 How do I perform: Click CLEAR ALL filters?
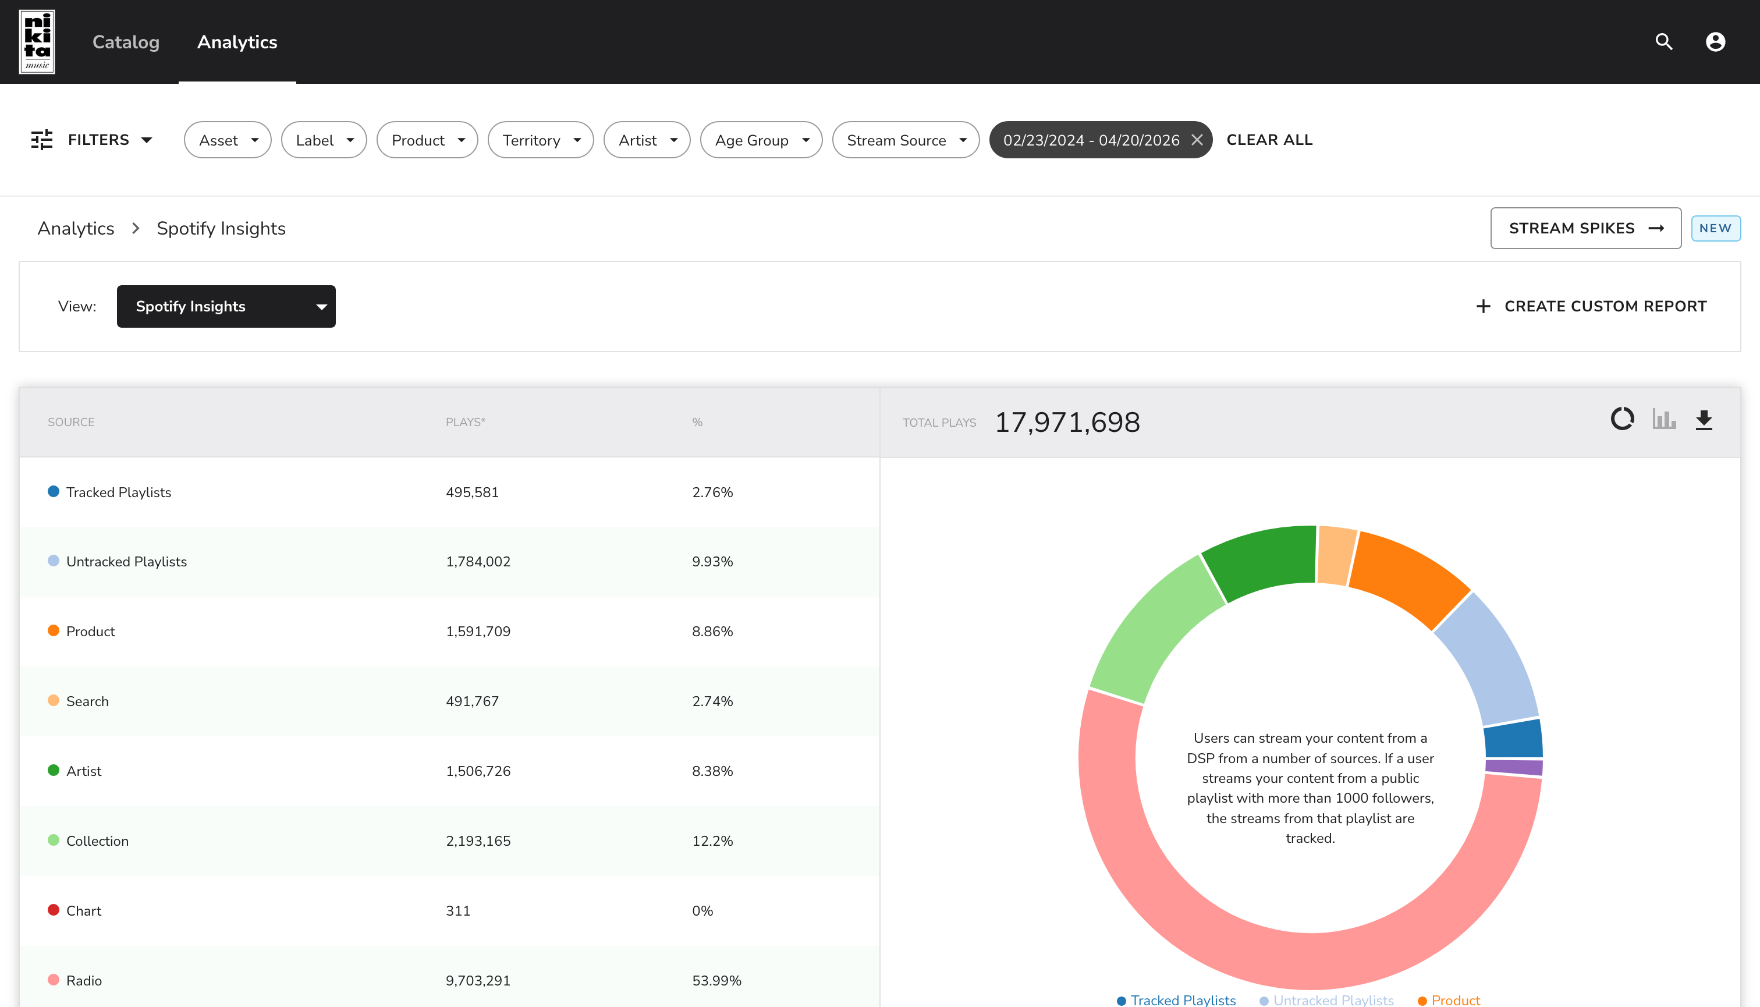(1270, 140)
